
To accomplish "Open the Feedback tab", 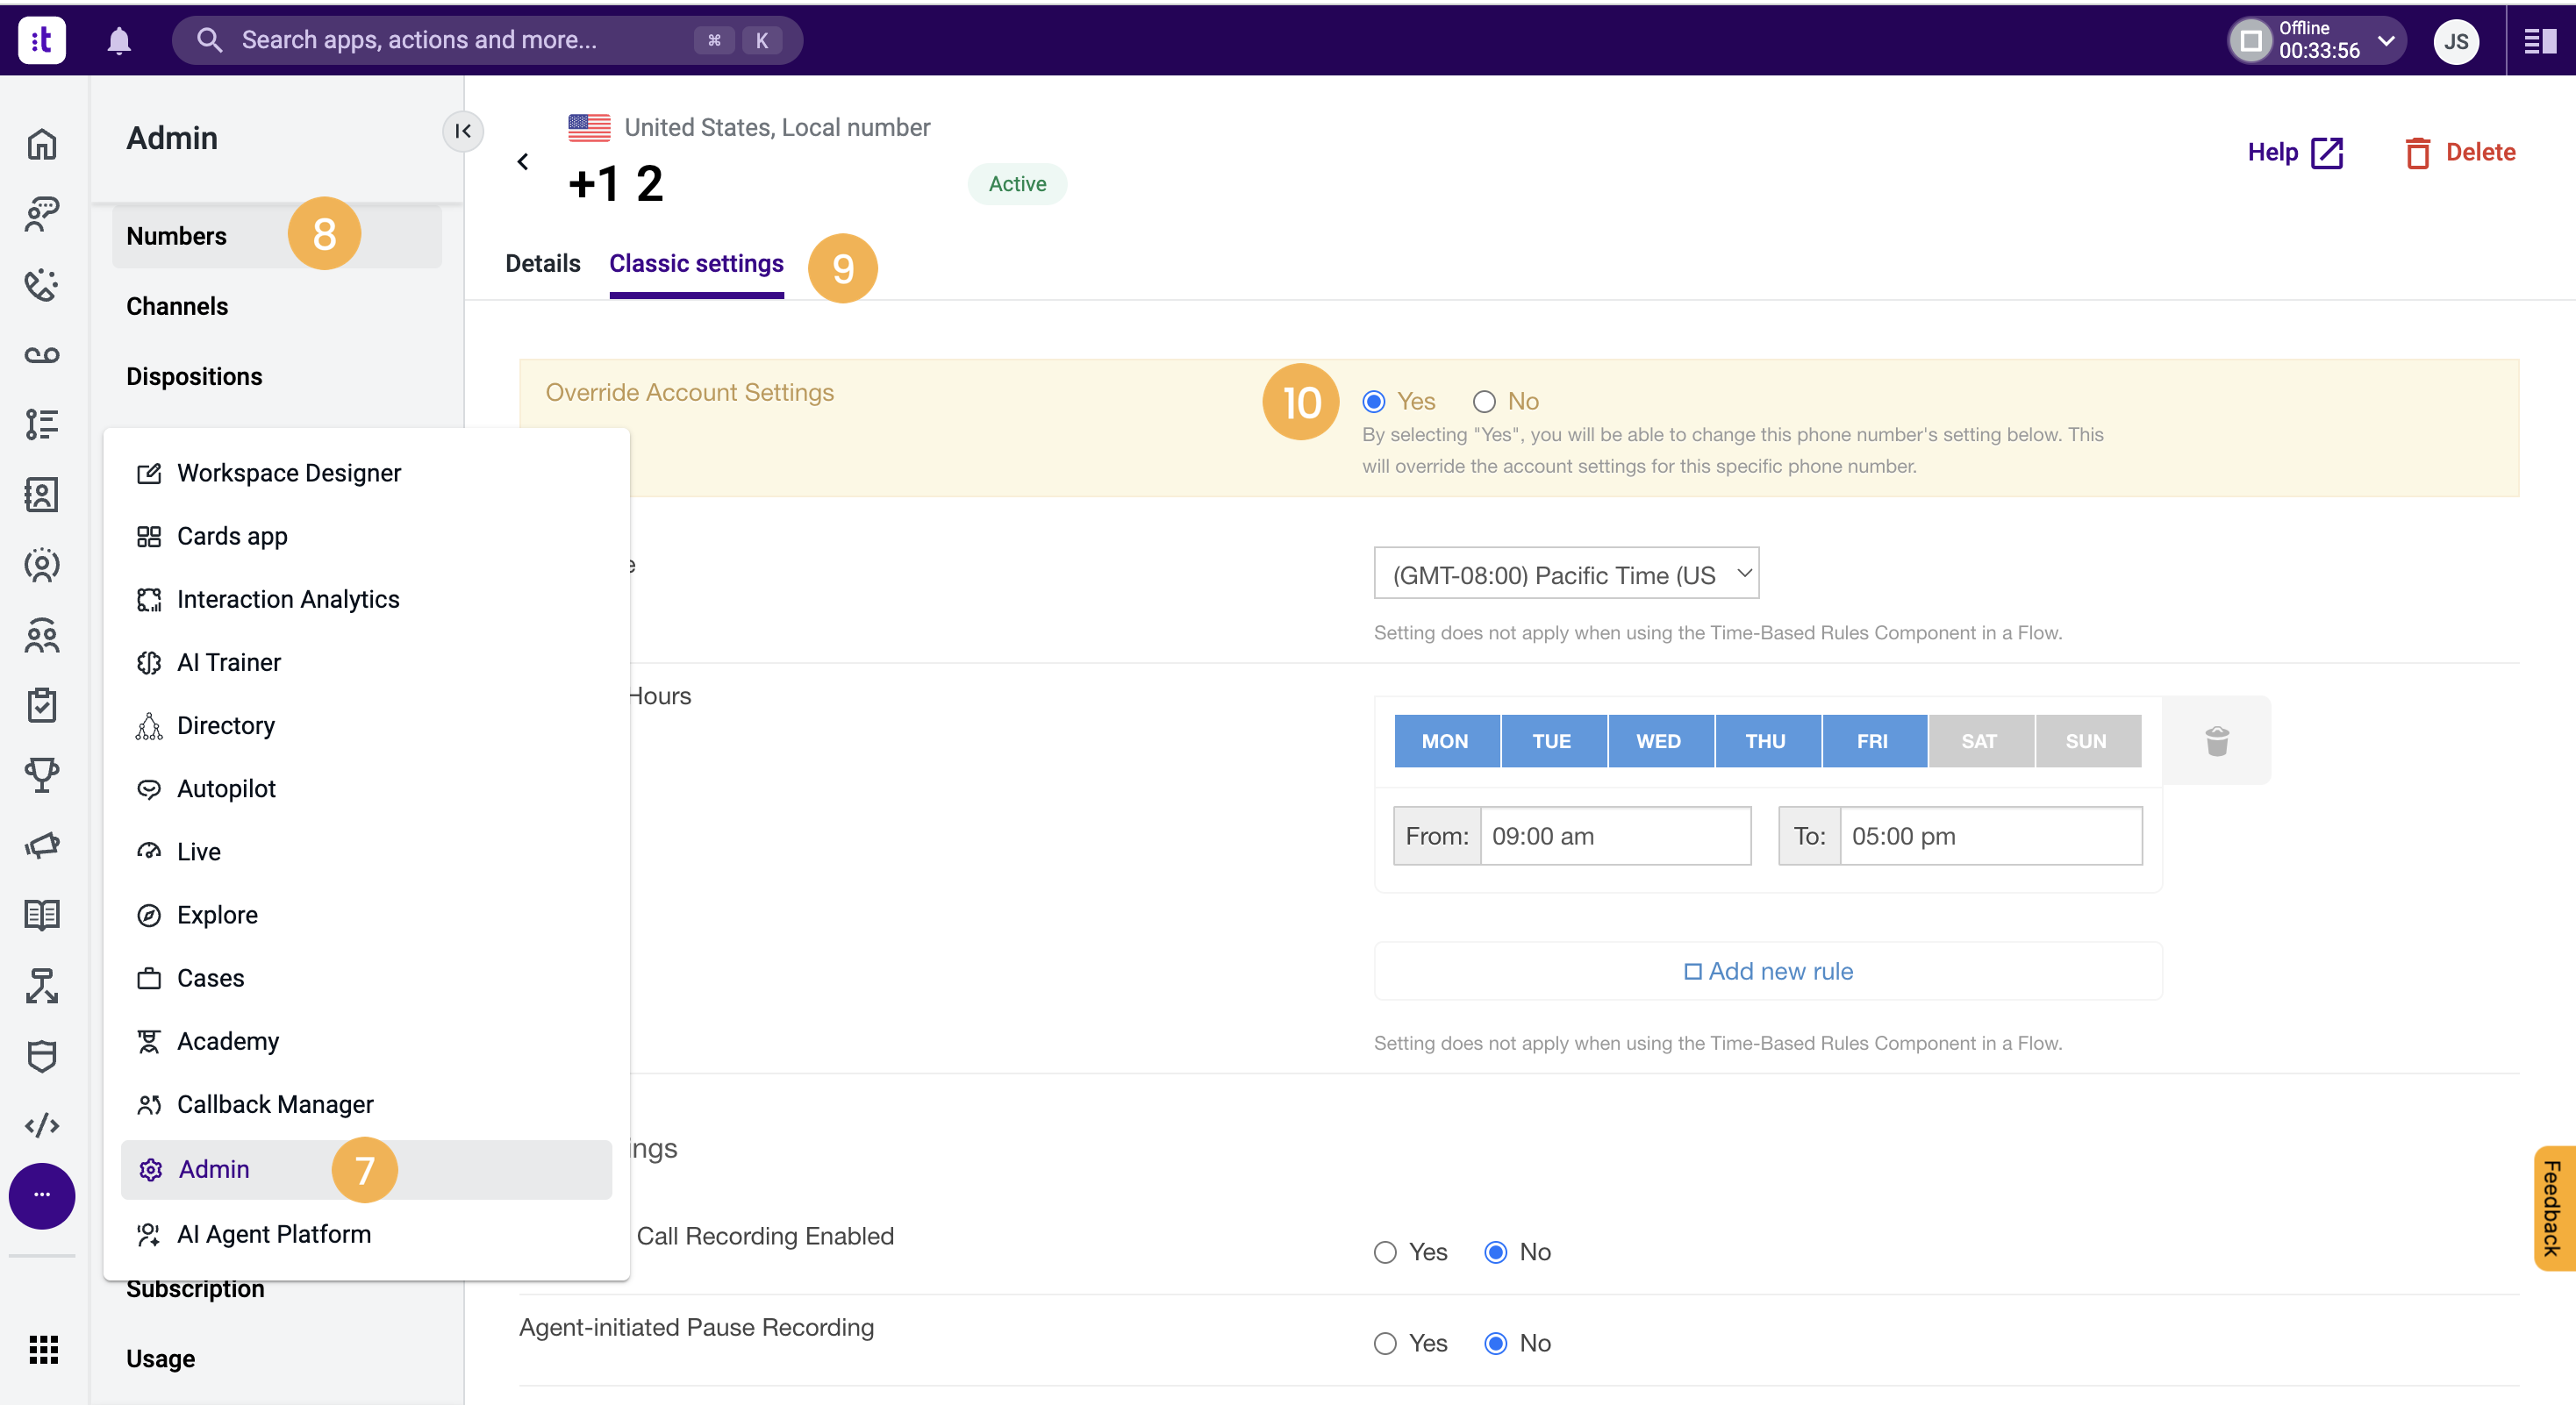I will tap(2554, 1209).
